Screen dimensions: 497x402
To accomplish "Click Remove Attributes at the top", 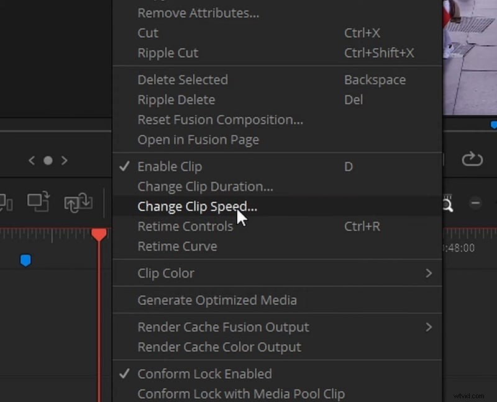I will coord(198,12).
